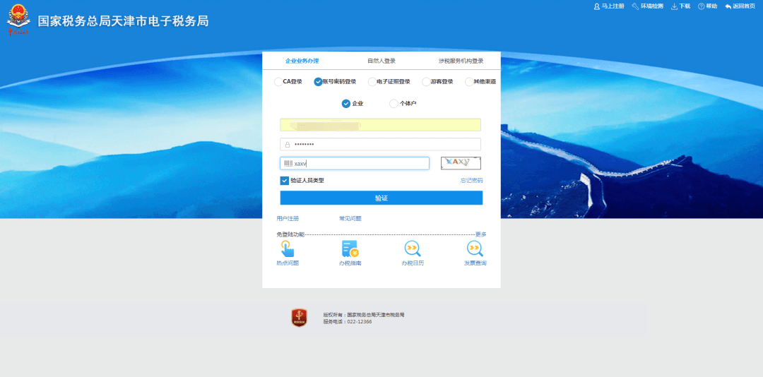Uncheck the 验证人员类型 checkbox
Viewport: 763px width, 377px height.
[285, 181]
